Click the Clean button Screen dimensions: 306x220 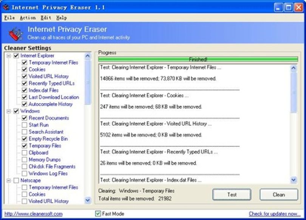click(279, 194)
